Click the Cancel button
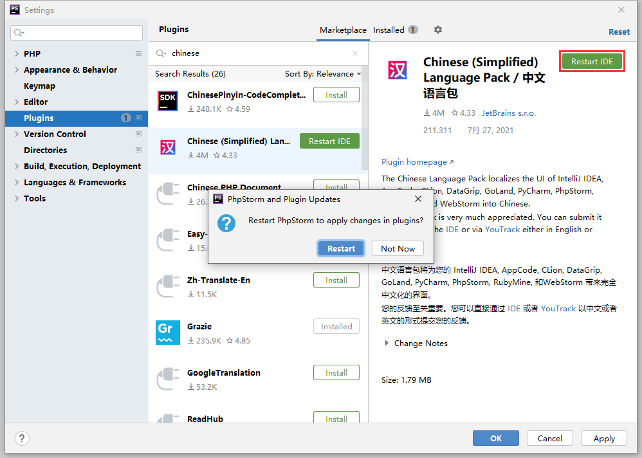This screenshot has height=458, width=642. pyautogui.click(x=549, y=438)
